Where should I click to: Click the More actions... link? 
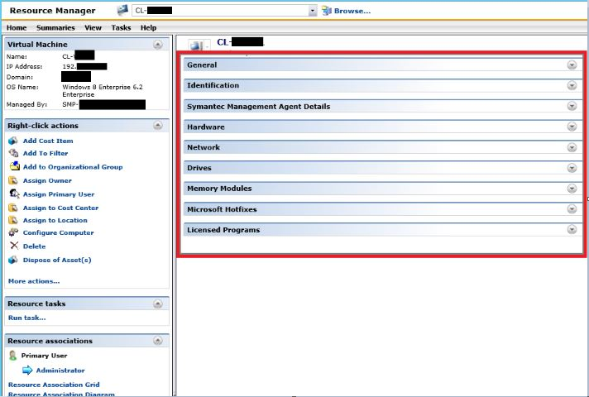click(x=33, y=281)
